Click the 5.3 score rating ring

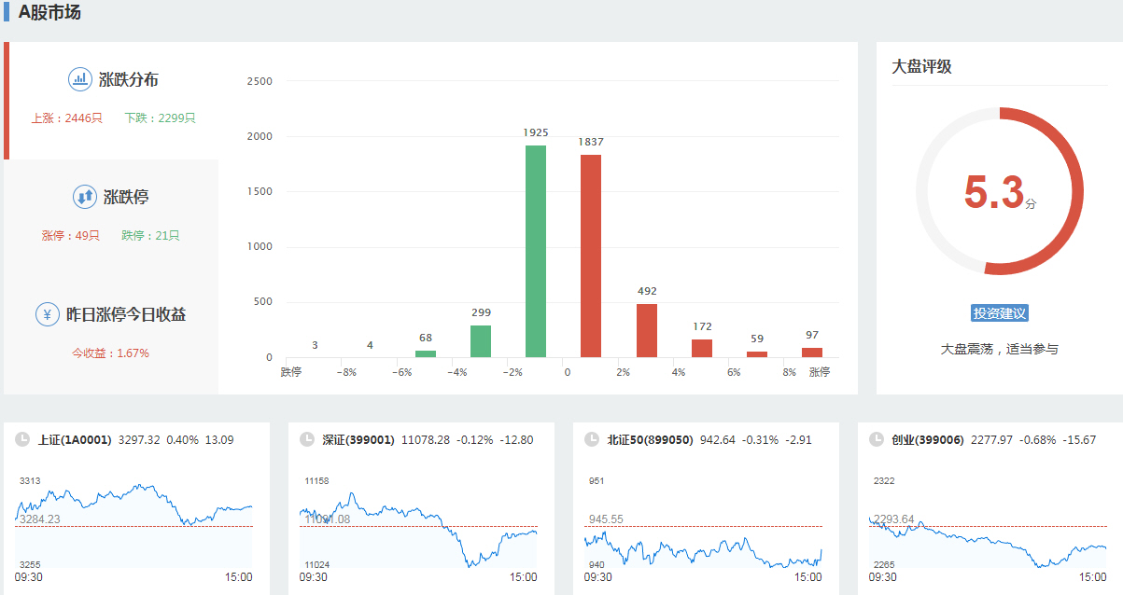tap(999, 191)
